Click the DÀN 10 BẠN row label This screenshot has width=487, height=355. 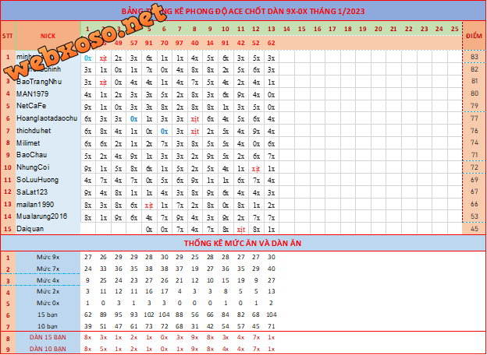pos(48,349)
